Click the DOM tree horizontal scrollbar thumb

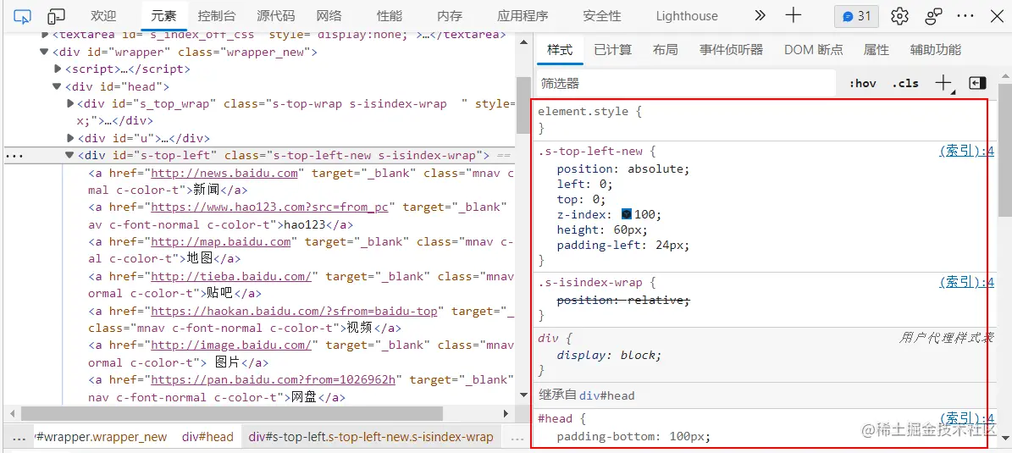[232, 413]
